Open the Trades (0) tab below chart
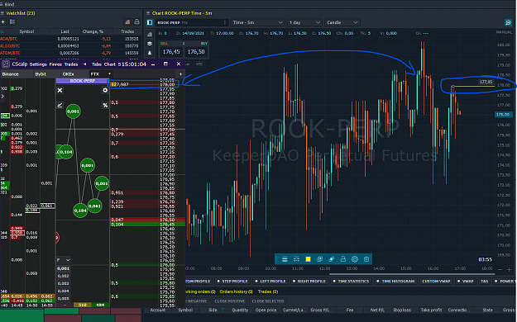This screenshot has height=322, width=517. [268, 291]
